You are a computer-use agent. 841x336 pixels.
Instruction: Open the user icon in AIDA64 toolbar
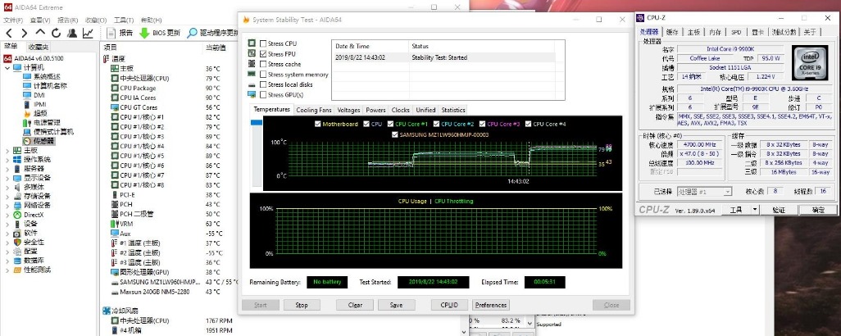point(72,33)
